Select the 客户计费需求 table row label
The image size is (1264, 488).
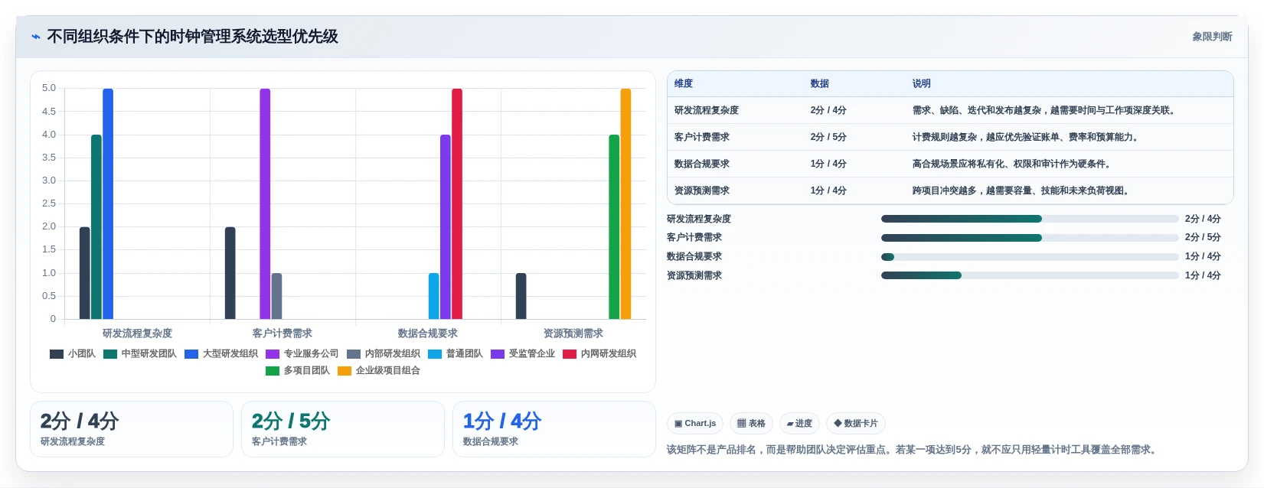[702, 137]
